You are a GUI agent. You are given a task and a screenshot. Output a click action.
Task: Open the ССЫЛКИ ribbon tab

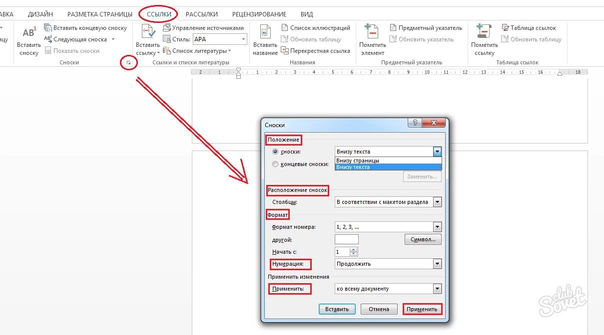(x=159, y=14)
